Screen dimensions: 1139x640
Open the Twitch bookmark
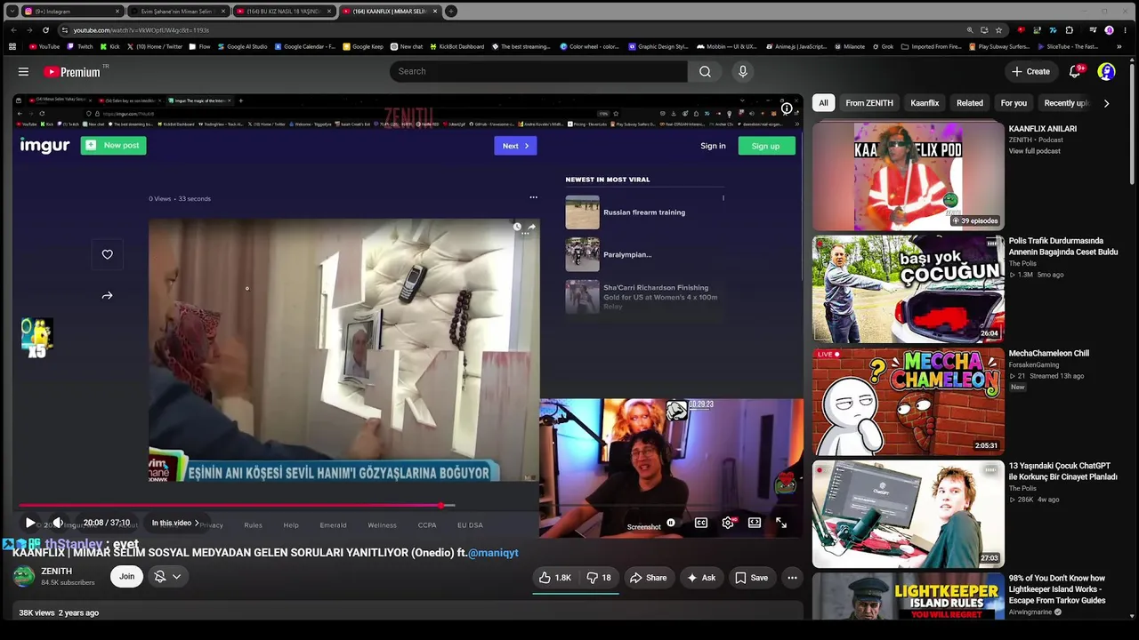click(80, 46)
